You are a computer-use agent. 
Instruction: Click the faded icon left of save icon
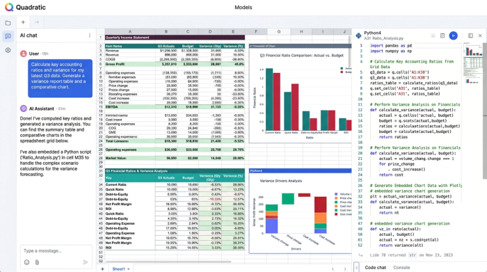(x=433, y=35)
